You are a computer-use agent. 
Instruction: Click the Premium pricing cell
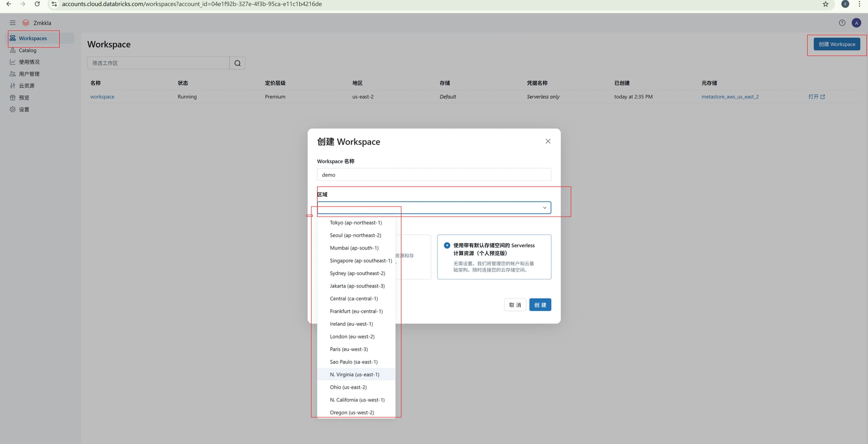click(275, 97)
